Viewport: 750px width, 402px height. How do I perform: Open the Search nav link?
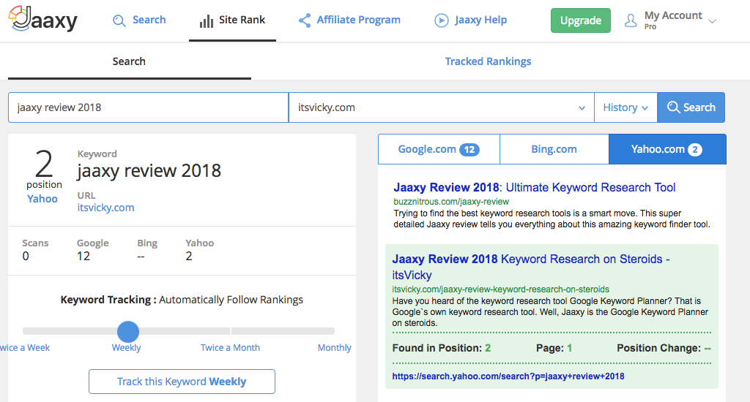(149, 20)
